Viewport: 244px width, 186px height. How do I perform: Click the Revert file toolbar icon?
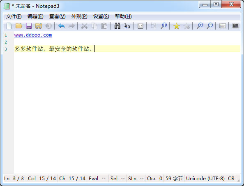[x=48, y=26]
